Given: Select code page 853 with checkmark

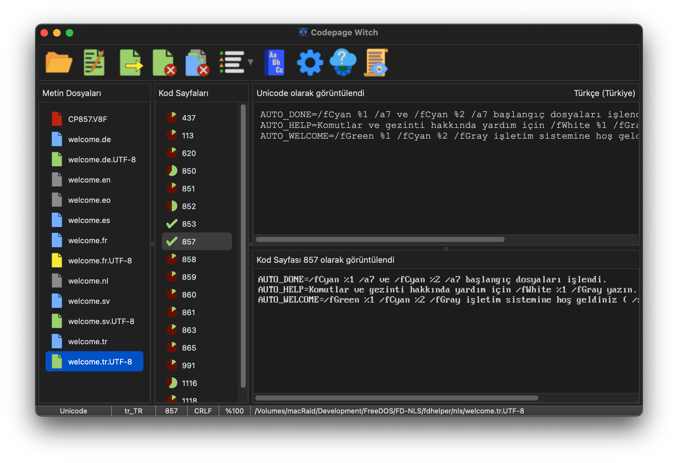Looking at the screenshot, I should [x=189, y=224].
